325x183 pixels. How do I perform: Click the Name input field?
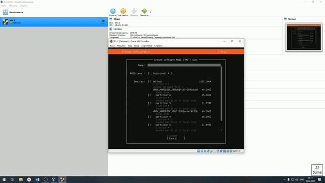click(184, 65)
